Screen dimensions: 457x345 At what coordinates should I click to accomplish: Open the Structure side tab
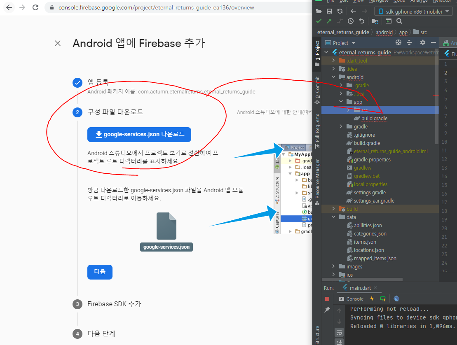point(317,335)
